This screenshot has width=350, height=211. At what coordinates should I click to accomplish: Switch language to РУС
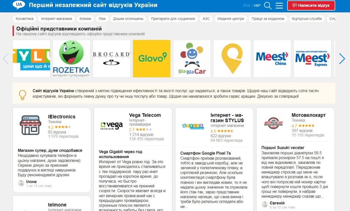[247, 6]
